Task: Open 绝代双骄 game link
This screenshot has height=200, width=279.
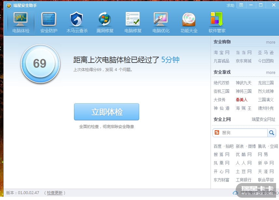Action: pyautogui.click(x=222, y=83)
